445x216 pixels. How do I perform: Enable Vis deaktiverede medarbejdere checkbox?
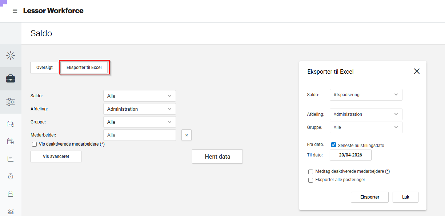click(x=35, y=144)
